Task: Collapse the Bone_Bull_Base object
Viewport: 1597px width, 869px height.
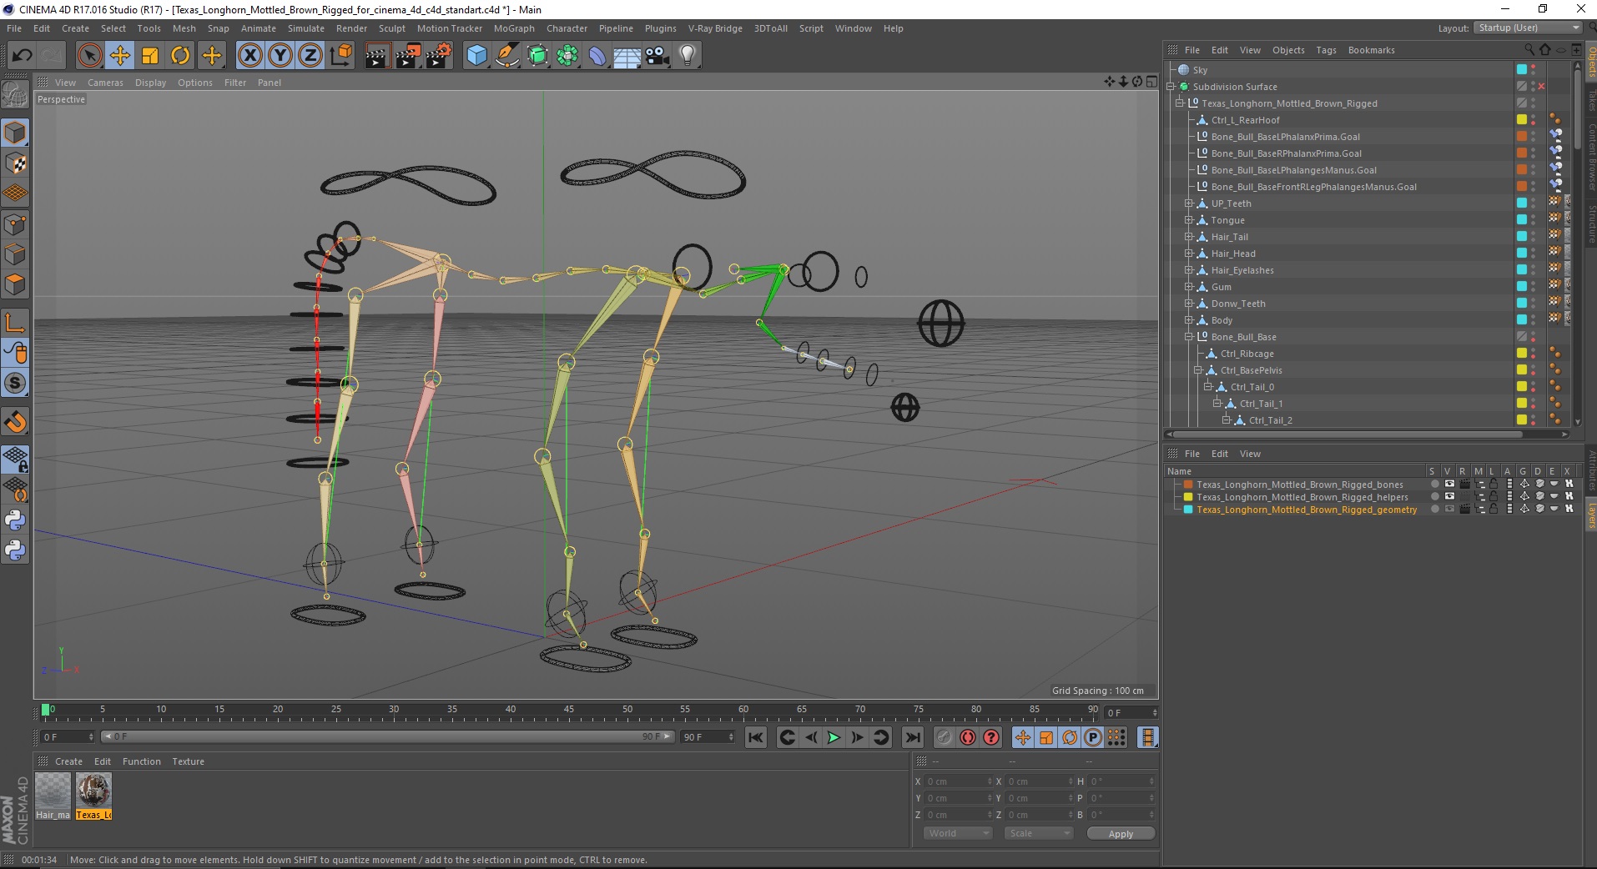Action: pos(1189,337)
